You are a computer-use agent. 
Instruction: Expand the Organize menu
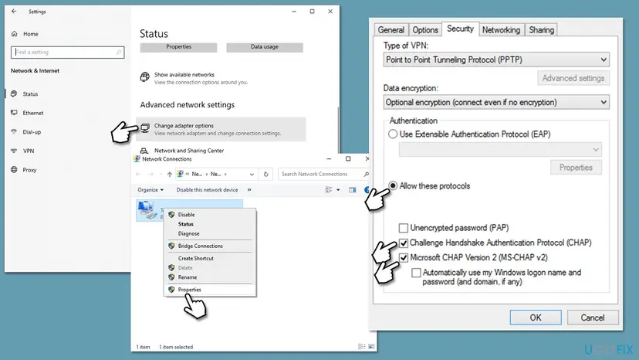[x=150, y=190]
